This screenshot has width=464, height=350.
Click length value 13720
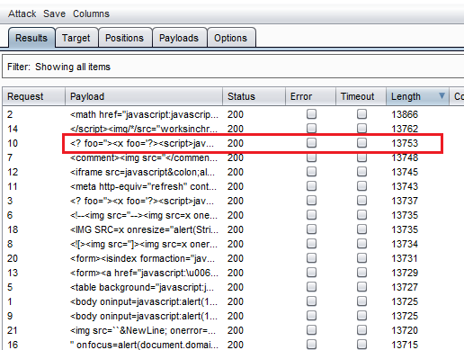(405, 330)
